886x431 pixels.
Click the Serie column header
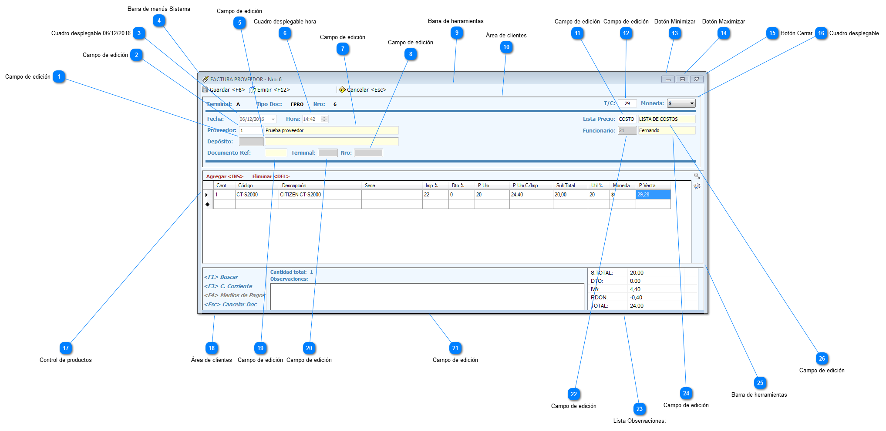392,186
